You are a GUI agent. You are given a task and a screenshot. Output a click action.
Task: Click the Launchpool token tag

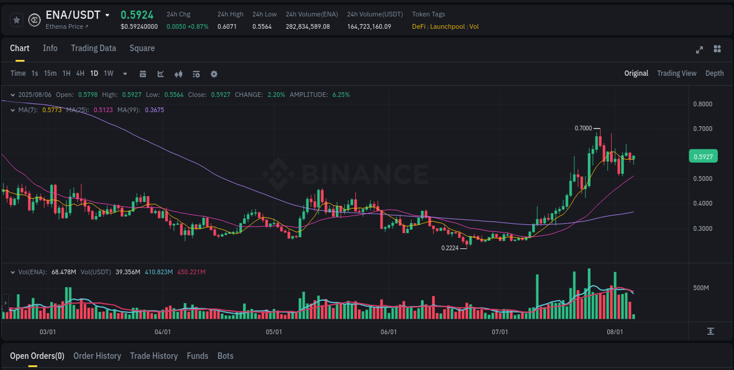[447, 26]
